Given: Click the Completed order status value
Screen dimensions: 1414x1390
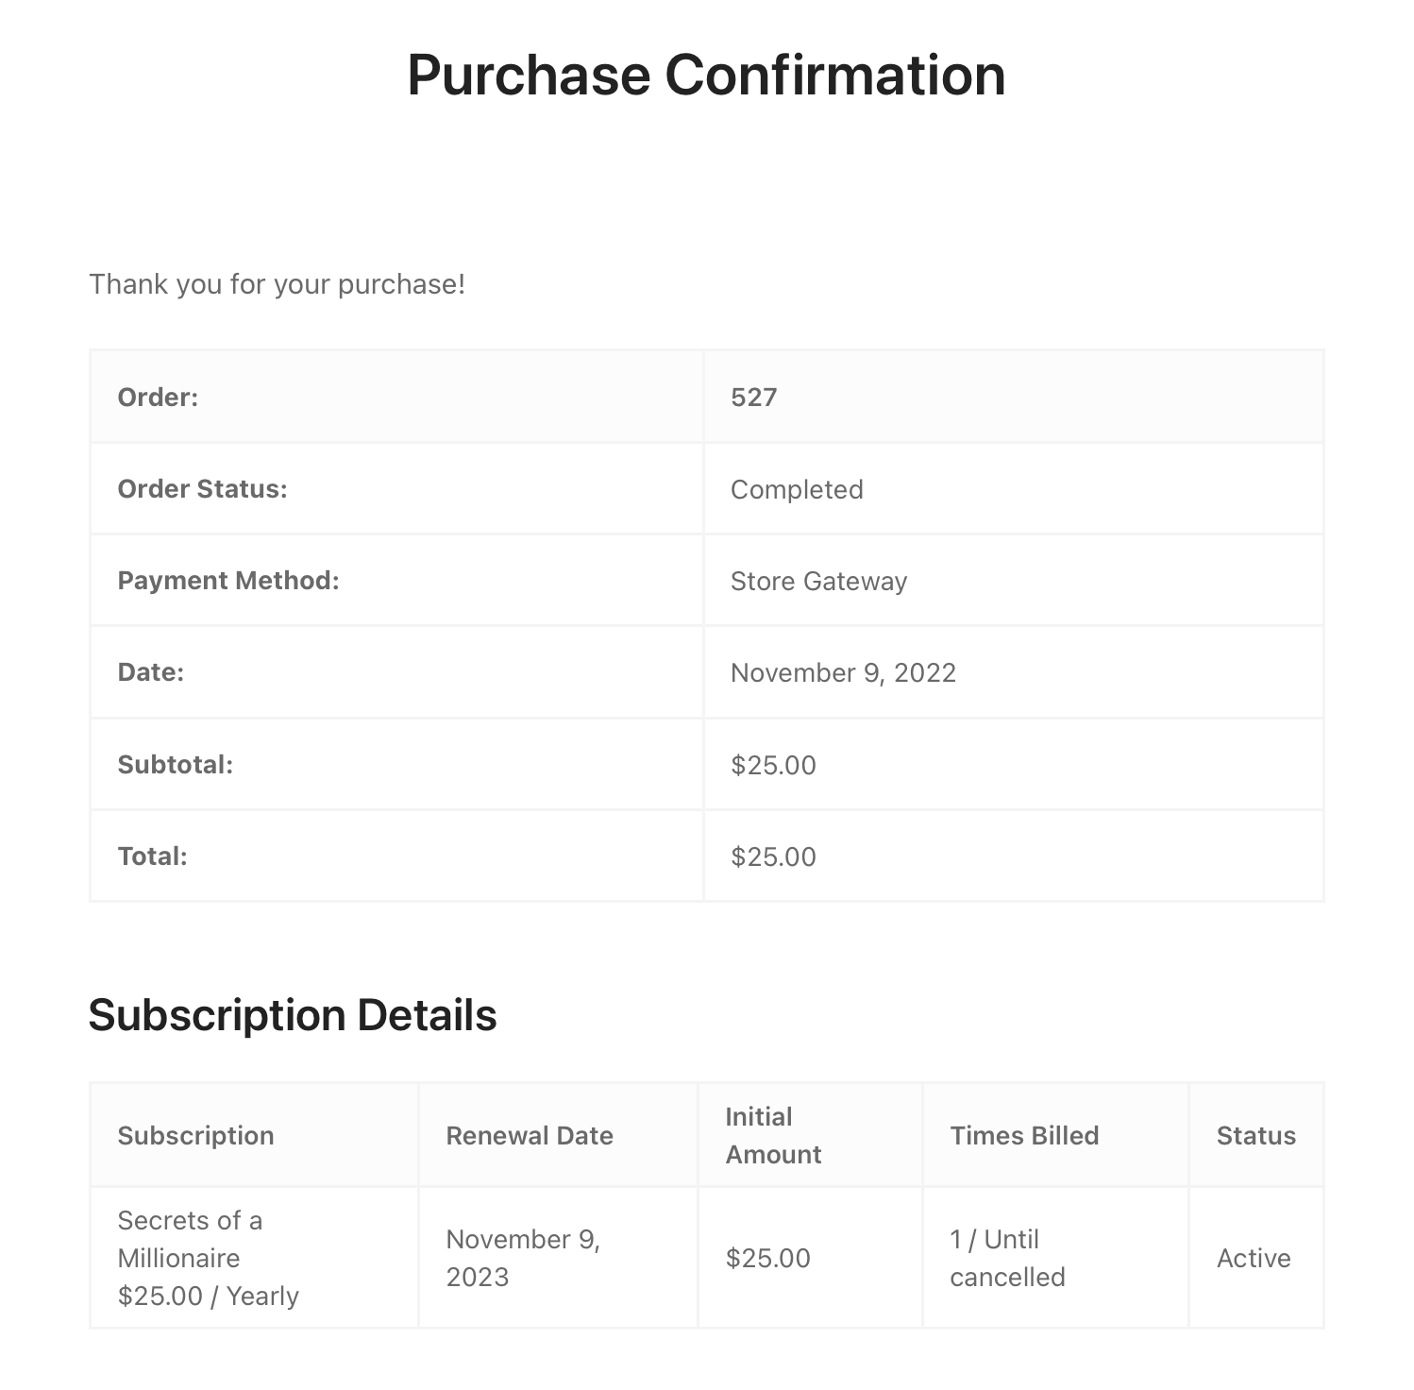Looking at the screenshot, I should pyautogui.click(x=797, y=489).
